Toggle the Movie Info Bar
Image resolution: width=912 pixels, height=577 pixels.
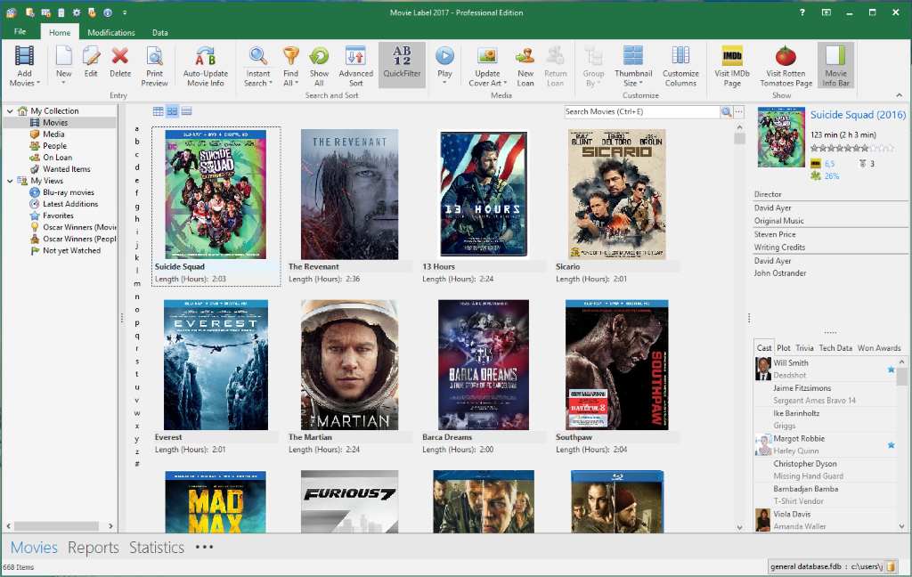point(835,66)
